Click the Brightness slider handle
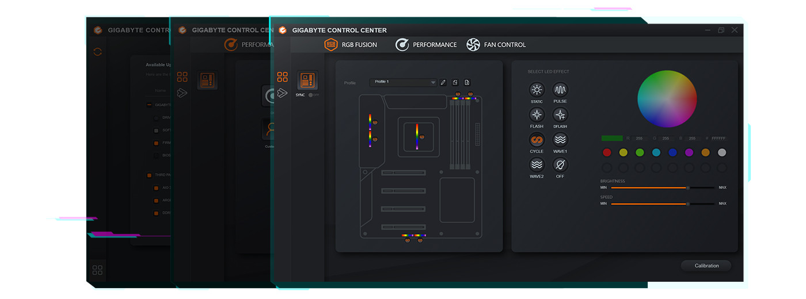Viewport: 806px width, 299px height. coord(687,187)
